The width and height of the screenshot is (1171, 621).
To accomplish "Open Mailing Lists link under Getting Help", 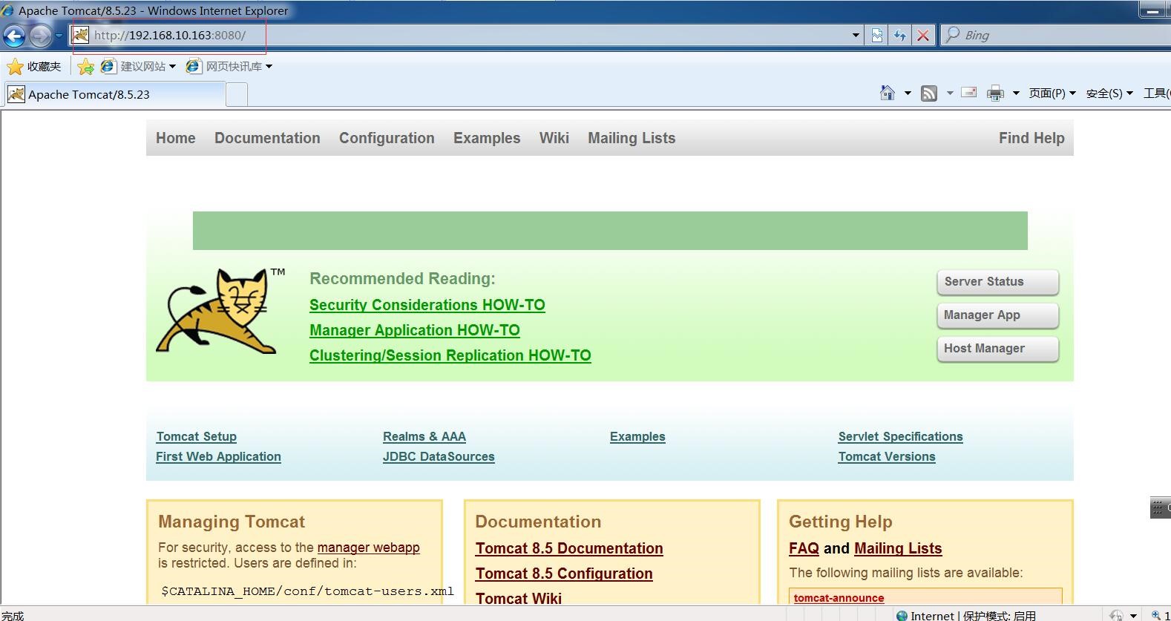I will pyautogui.click(x=898, y=548).
